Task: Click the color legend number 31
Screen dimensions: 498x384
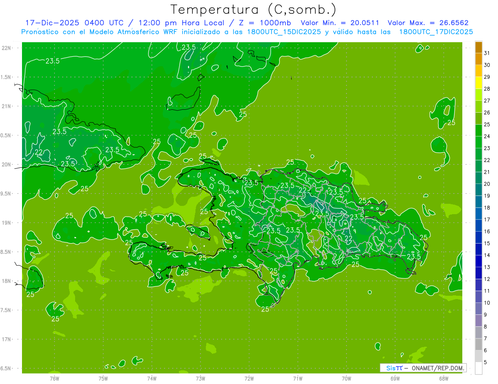Action: pos(487,53)
